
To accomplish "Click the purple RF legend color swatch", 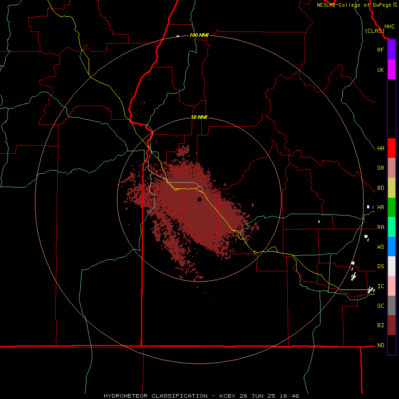I will (x=391, y=50).
